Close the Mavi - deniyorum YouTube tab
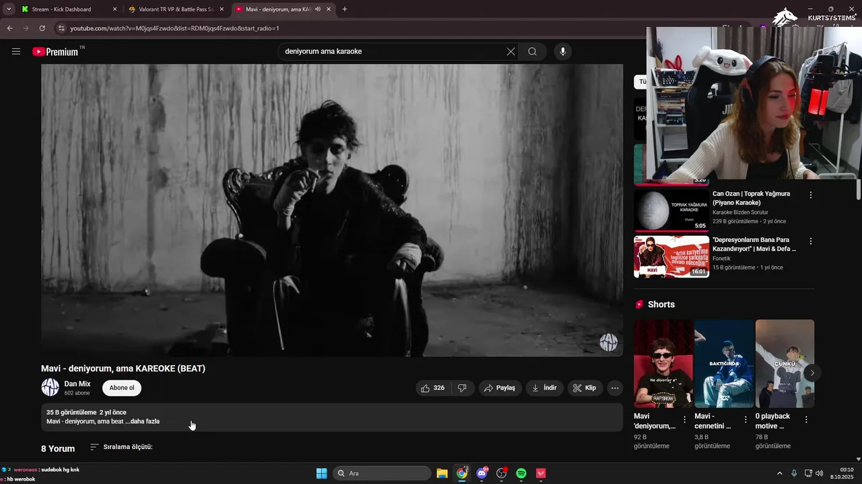The image size is (862, 484). point(329,9)
